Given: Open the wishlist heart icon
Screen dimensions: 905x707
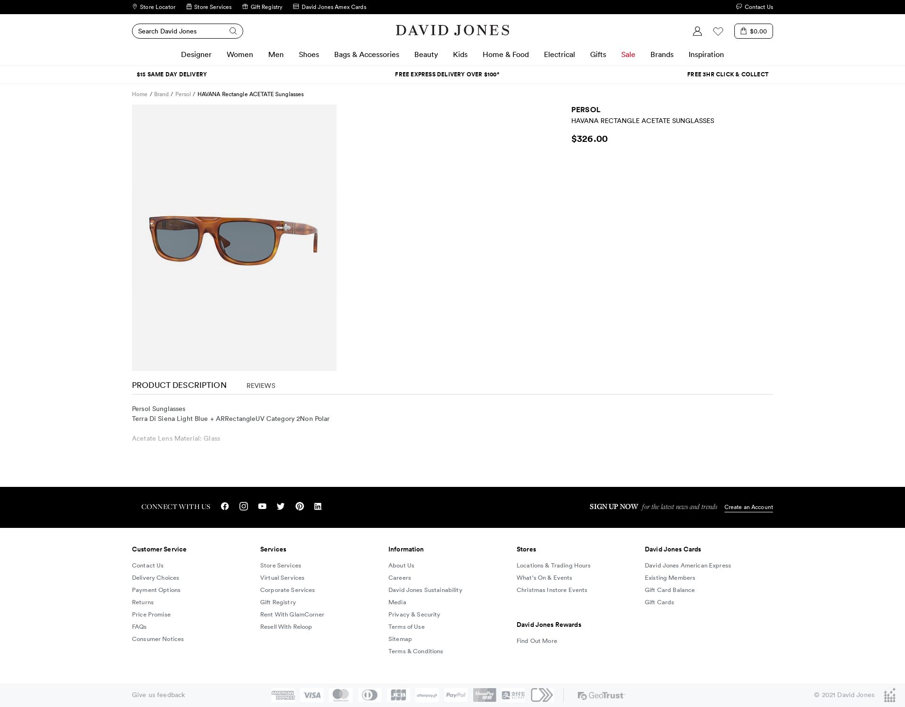Looking at the screenshot, I should [x=718, y=31].
